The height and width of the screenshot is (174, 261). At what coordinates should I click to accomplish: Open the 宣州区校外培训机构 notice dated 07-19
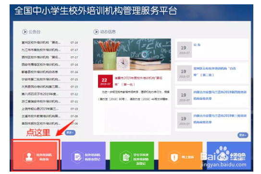50,42
